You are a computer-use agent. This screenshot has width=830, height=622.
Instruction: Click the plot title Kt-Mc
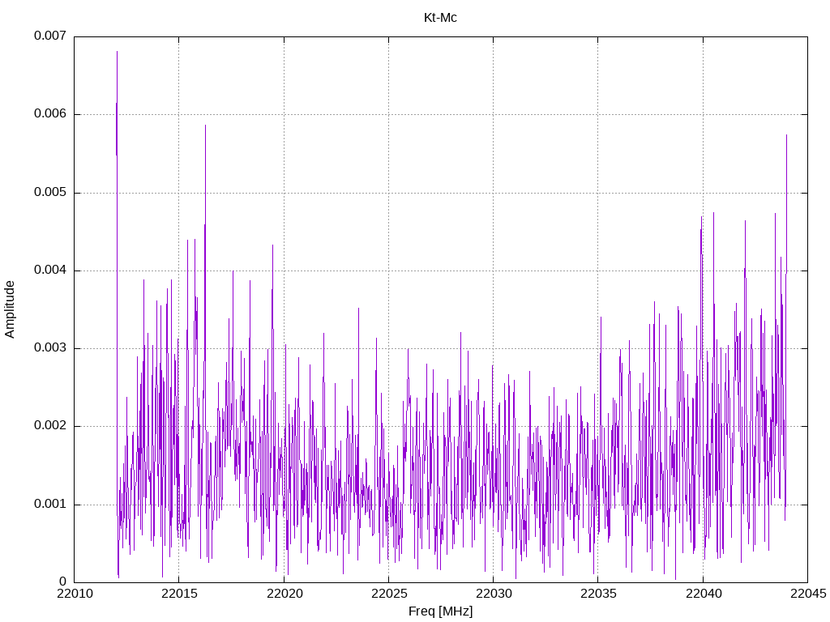coord(440,18)
